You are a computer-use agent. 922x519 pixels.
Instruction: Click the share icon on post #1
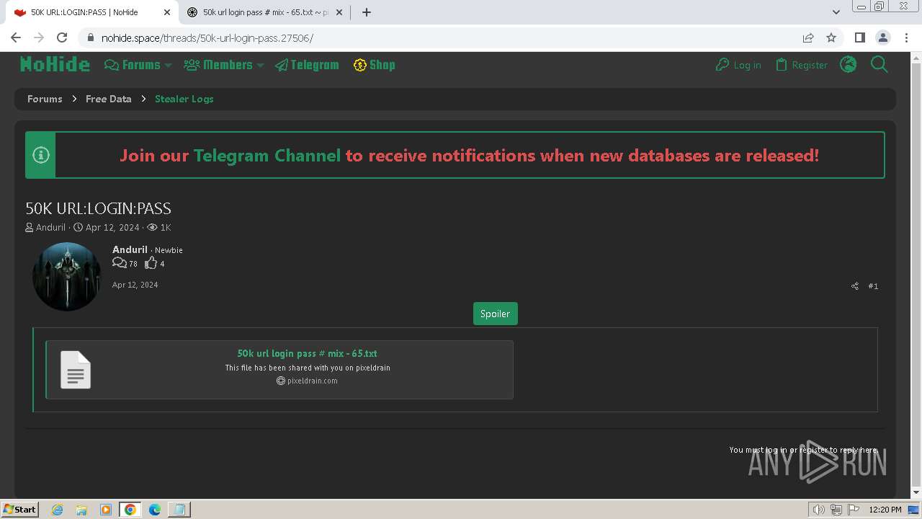click(855, 286)
